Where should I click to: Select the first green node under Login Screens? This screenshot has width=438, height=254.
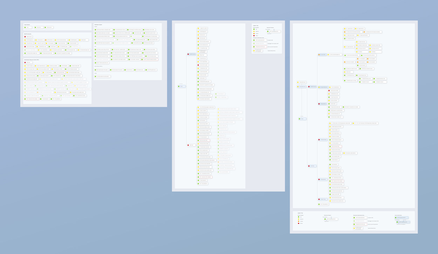28,27
